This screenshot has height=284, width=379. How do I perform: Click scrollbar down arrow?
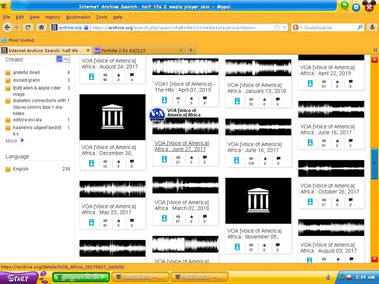pyautogui.click(x=375, y=258)
